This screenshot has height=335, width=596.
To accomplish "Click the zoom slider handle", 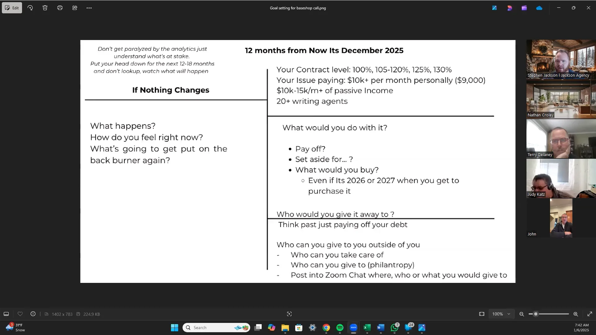I will click(536, 314).
